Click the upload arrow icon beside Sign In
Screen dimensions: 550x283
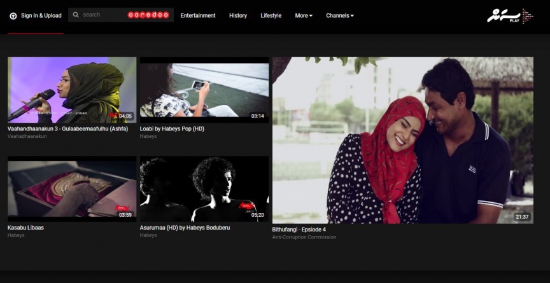13,15
